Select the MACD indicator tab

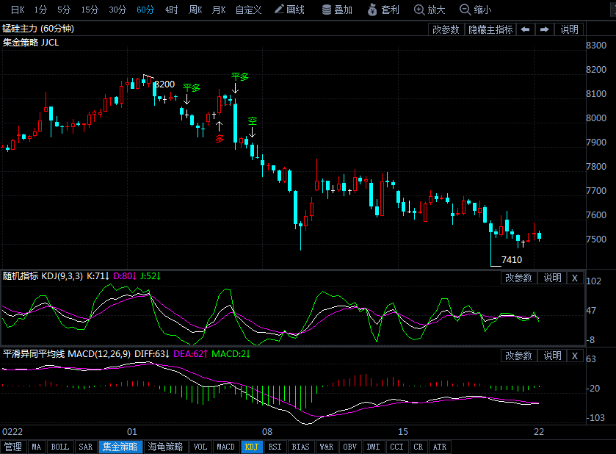click(x=225, y=447)
